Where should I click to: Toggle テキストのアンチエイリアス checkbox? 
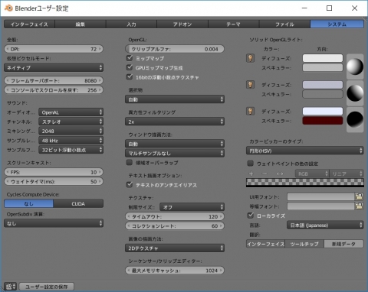tap(130, 184)
